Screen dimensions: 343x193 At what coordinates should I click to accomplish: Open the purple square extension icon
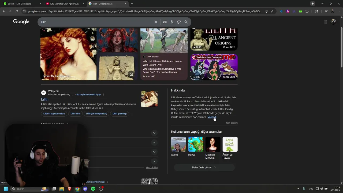(x=288, y=11)
